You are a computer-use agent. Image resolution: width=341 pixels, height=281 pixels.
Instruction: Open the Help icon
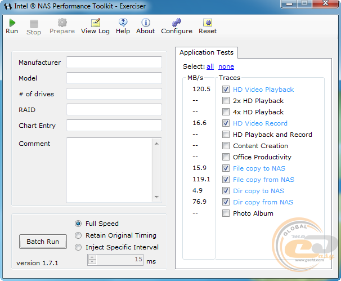pyautogui.click(x=123, y=23)
